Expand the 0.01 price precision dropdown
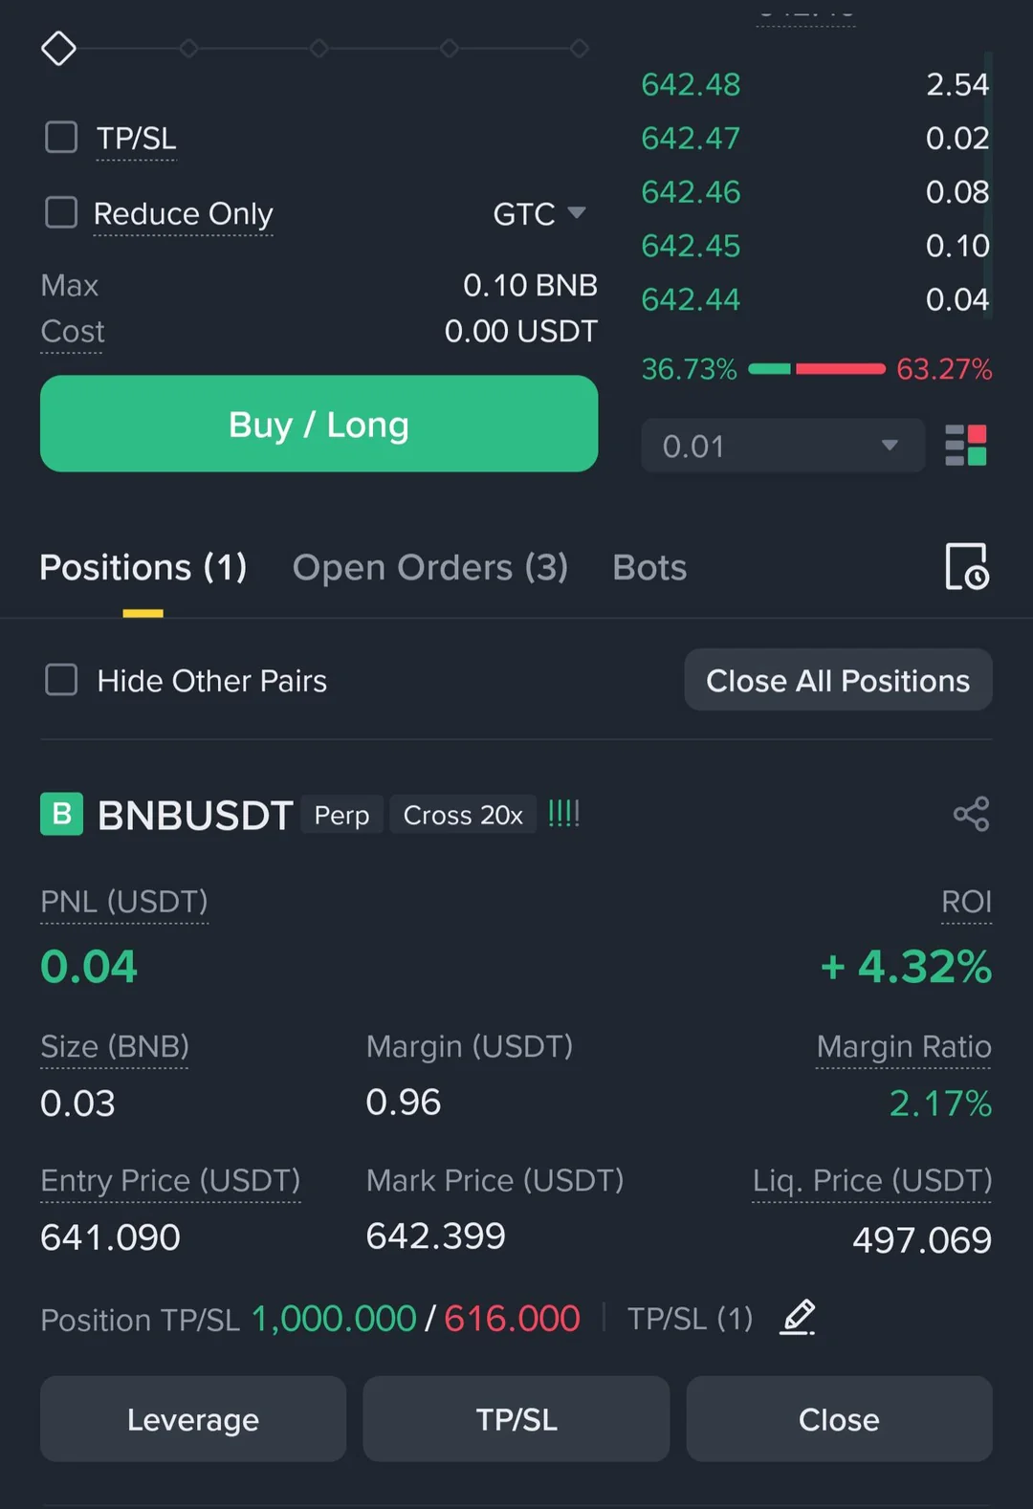The image size is (1033, 1509). click(781, 446)
